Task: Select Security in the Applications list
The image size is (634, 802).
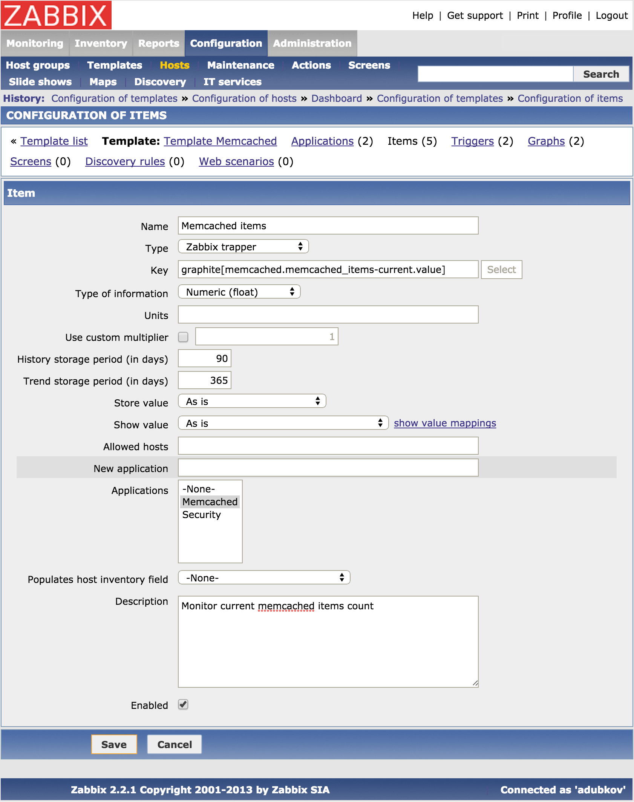Action: (201, 514)
